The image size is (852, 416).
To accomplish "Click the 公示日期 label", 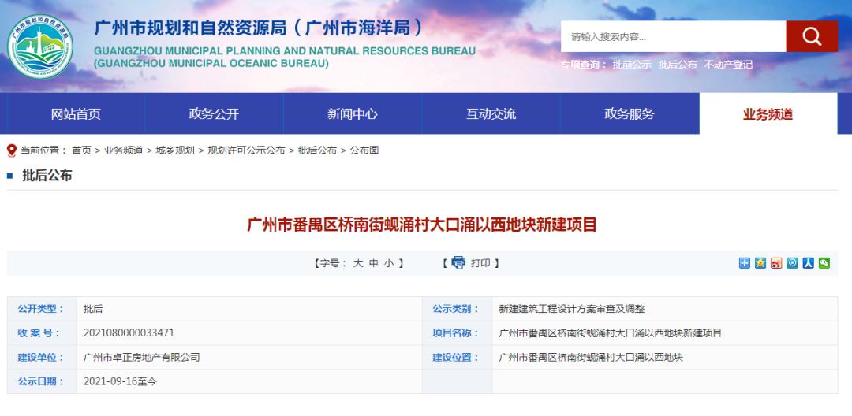I will click(x=41, y=381).
